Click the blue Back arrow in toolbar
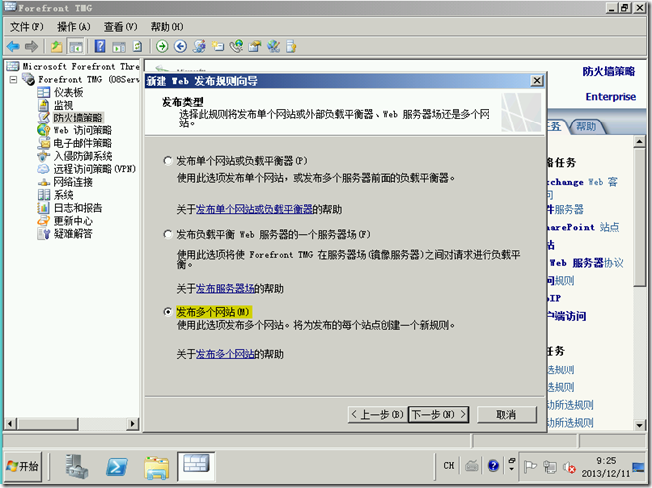The height and width of the screenshot is (488, 652). click(x=13, y=46)
